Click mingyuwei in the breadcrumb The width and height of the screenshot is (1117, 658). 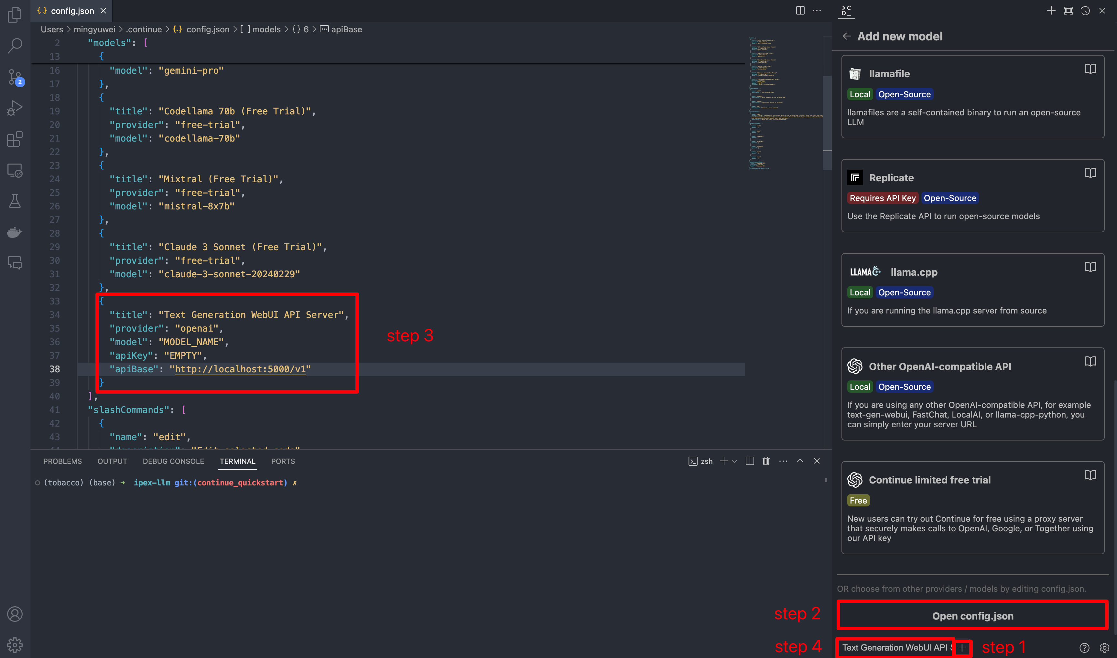pos(94,29)
